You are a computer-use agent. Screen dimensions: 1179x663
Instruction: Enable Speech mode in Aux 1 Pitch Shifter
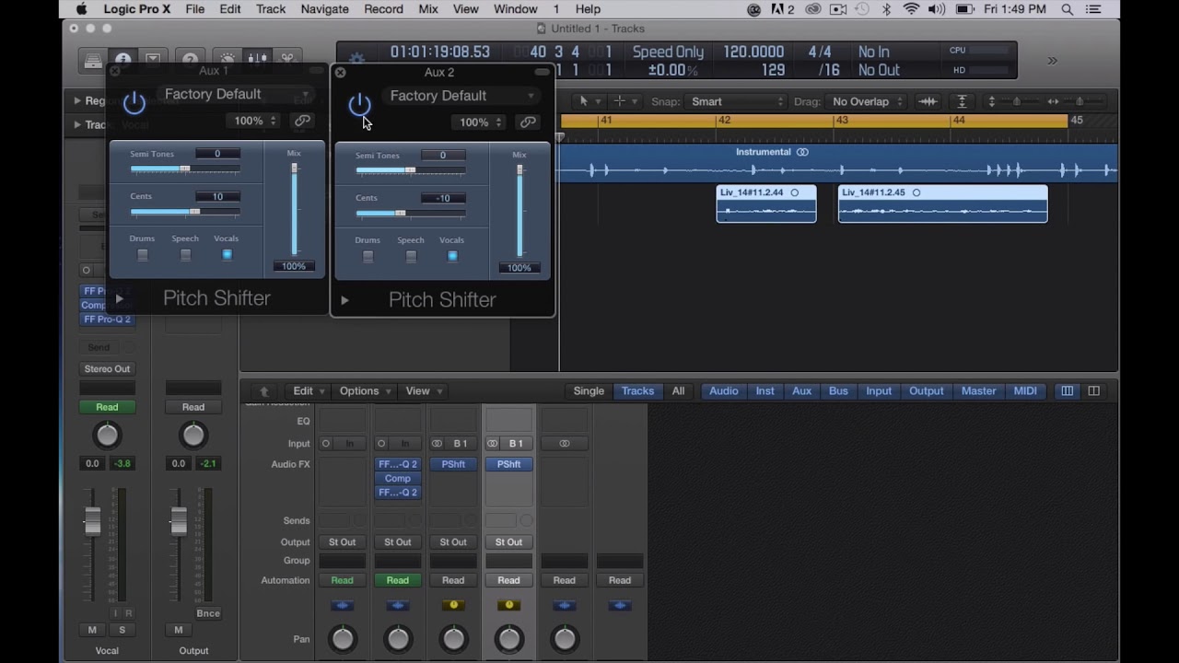click(x=185, y=254)
